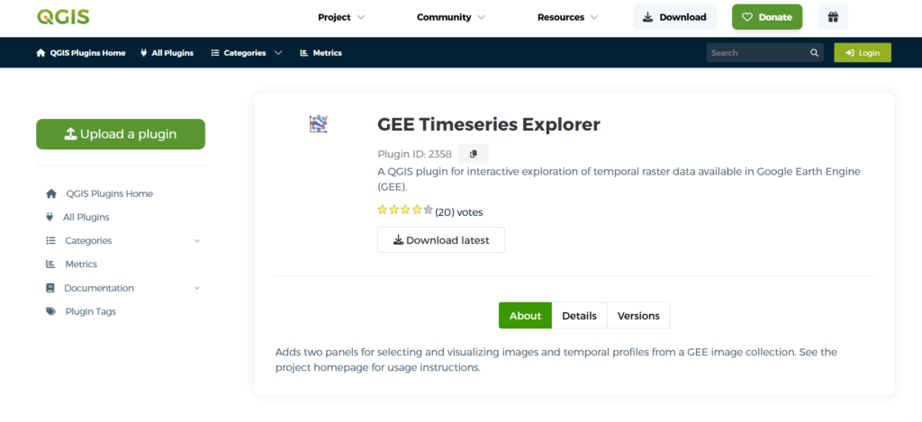The image size is (922, 422).
Task: Click the list icon beside sidebar Categories
Action: pyautogui.click(x=51, y=241)
